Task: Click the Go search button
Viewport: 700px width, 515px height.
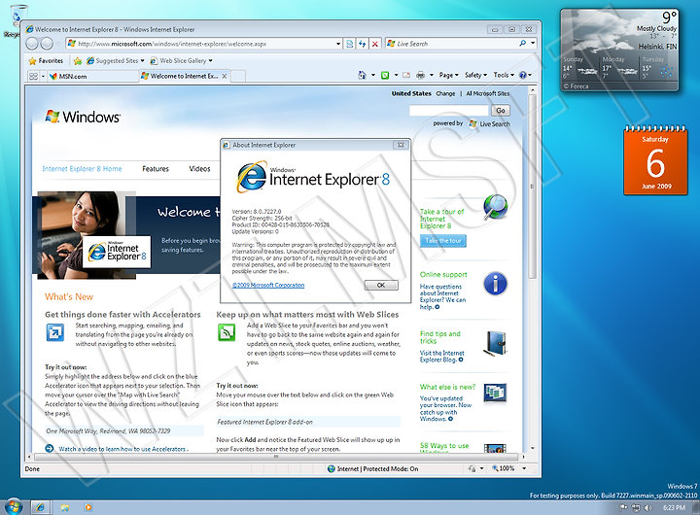Action: 501,110
